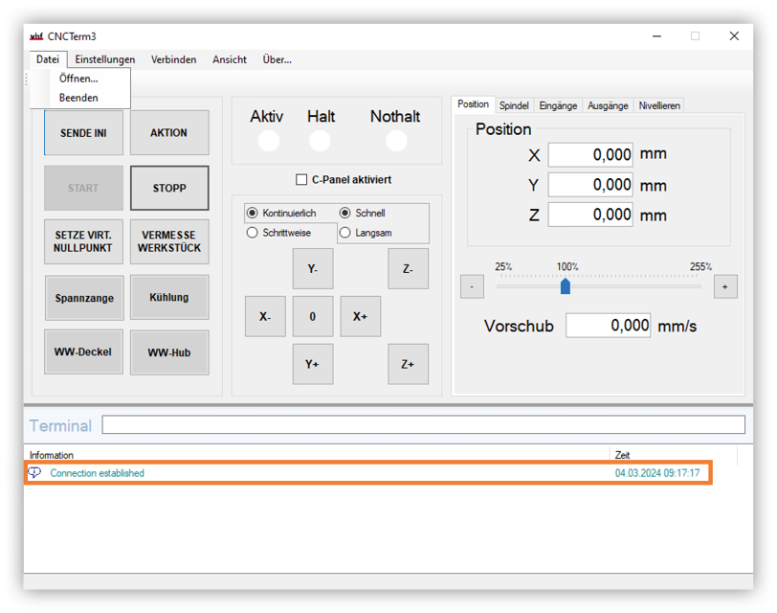Viewport: 777px width, 613px height.
Task: Click SETZE VIRT. NULLPUNKT button
Action: 84,241
